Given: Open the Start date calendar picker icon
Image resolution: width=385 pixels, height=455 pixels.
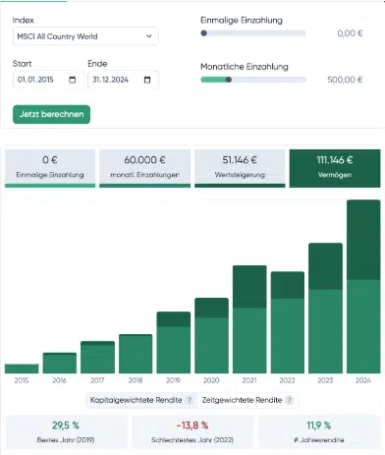Looking at the screenshot, I should click(73, 80).
